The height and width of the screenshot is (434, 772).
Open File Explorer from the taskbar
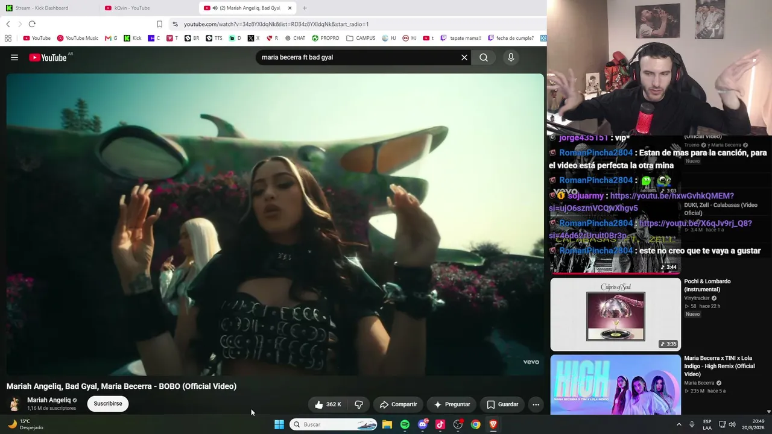[387, 424]
